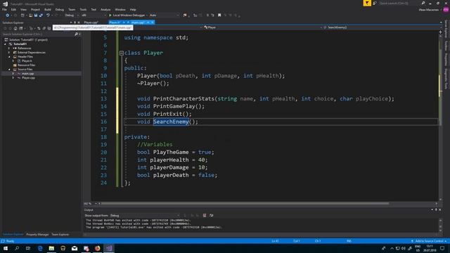Open the Show output from Debug dropdown
The image size is (450, 253).
[145, 216]
